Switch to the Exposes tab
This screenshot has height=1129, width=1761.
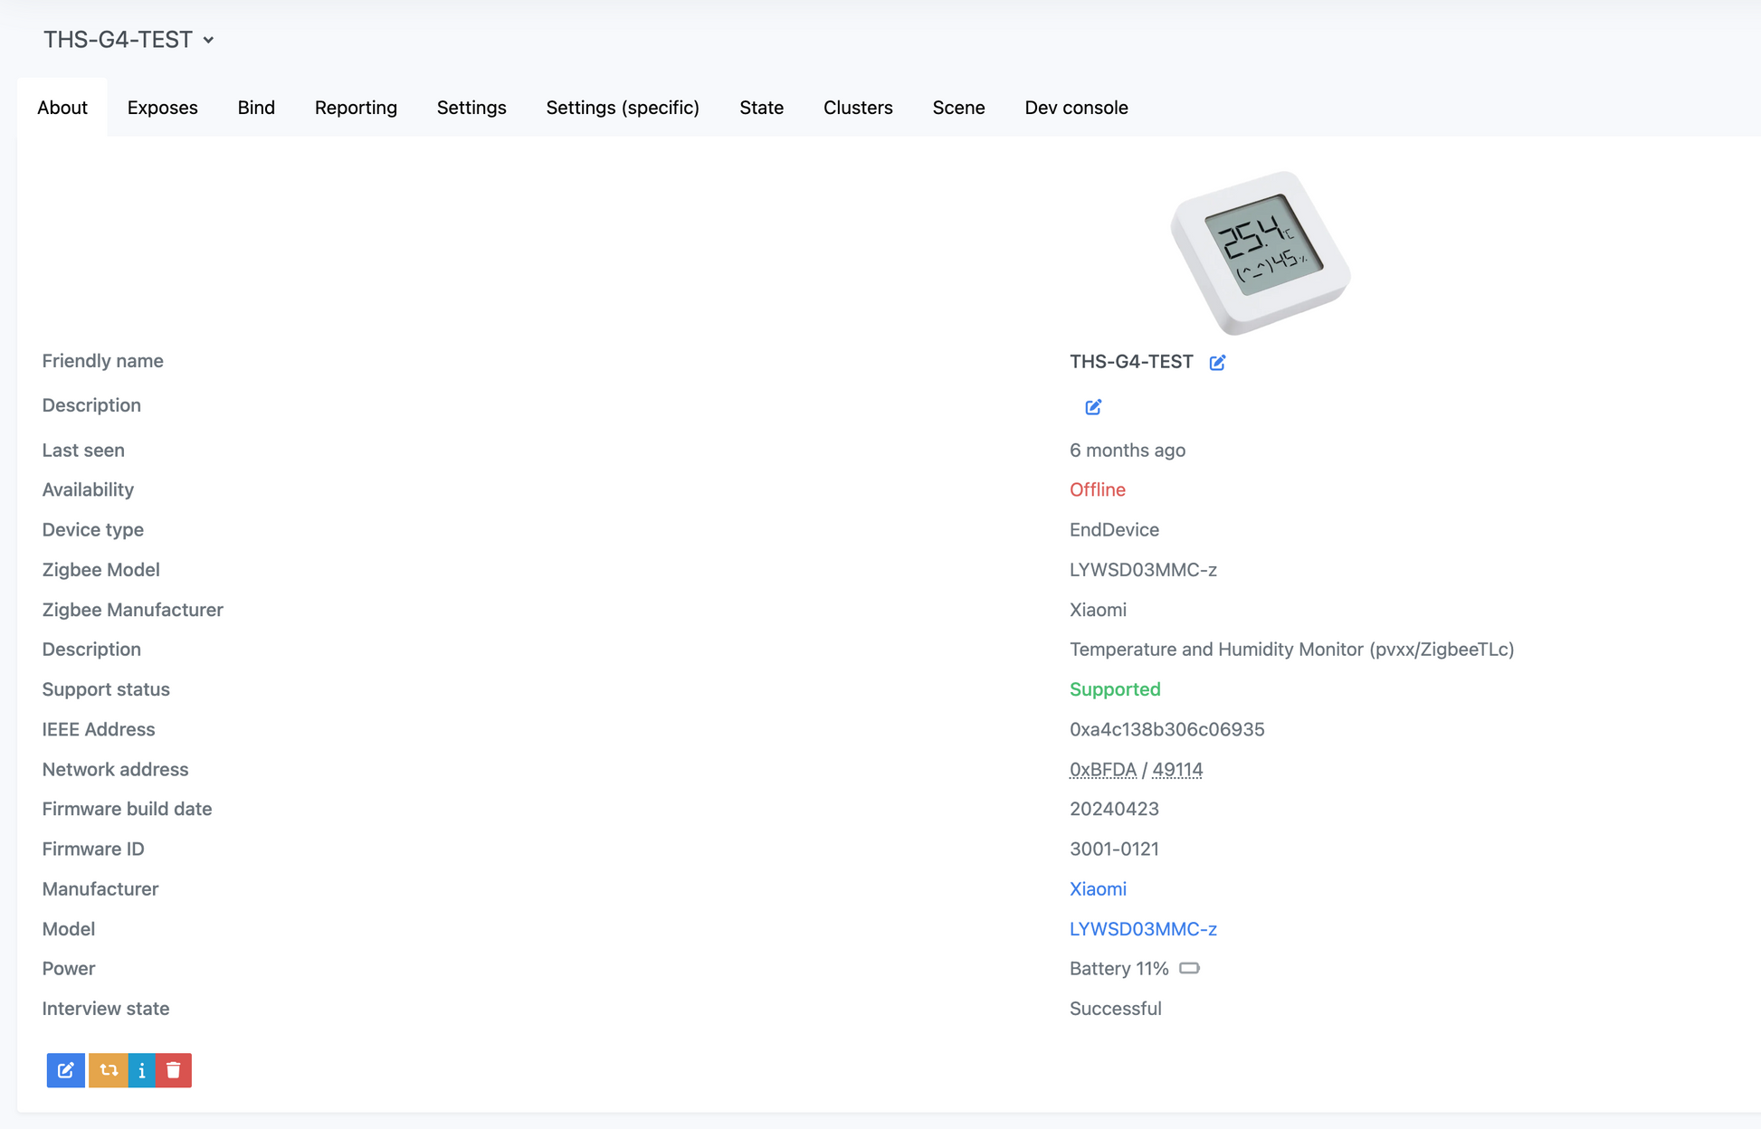[163, 108]
